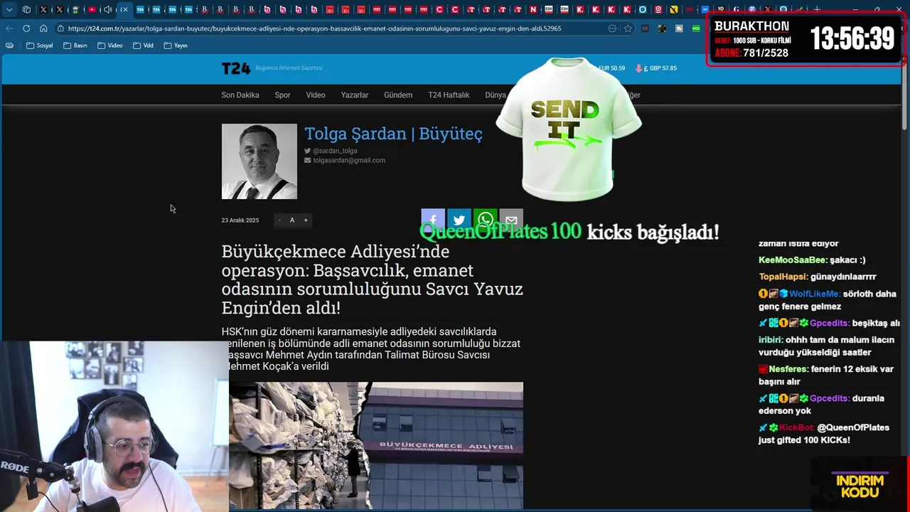The height and width of the screenshot is (512, 910).
Task: Open the Video menu in T24 navigation
Action: point(316,95)
